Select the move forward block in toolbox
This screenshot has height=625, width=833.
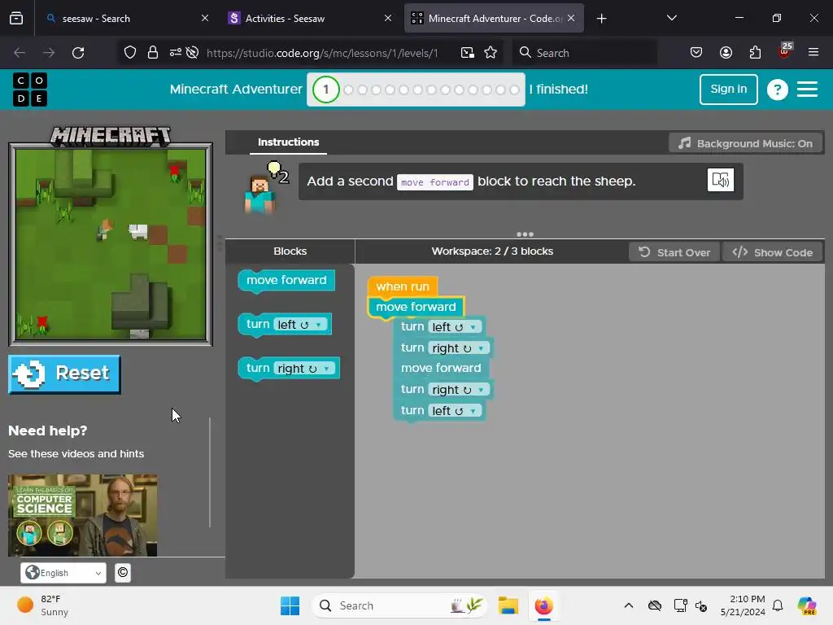tap(286, 281)
